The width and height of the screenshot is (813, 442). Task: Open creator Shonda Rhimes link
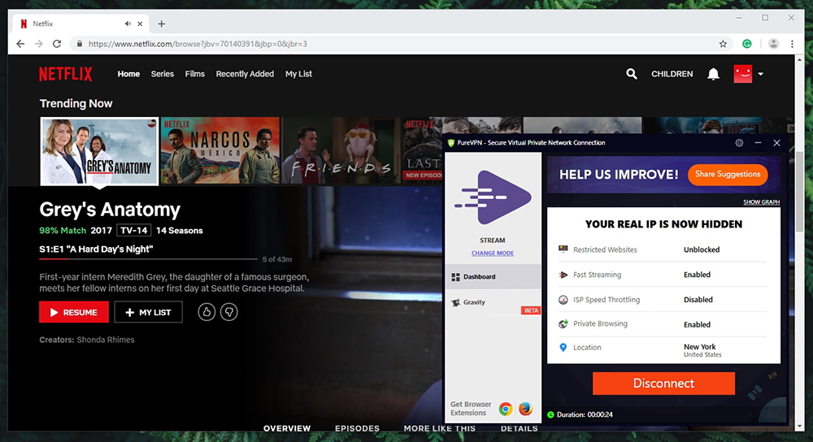pyautogui.click(x=105, y=340)
